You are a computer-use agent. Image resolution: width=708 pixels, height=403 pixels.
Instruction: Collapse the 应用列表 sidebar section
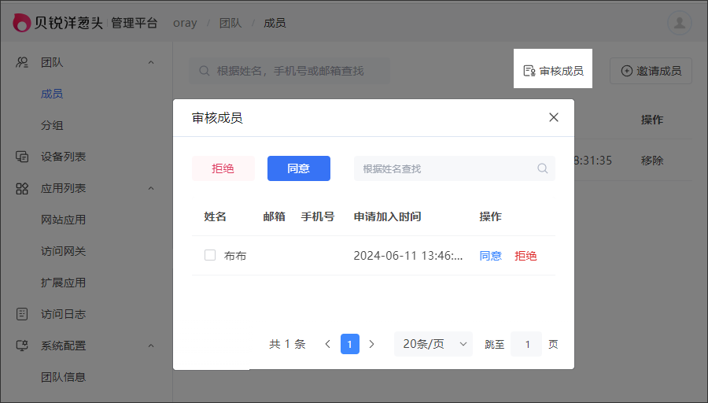pyautogui.click(x=151, y=188)
